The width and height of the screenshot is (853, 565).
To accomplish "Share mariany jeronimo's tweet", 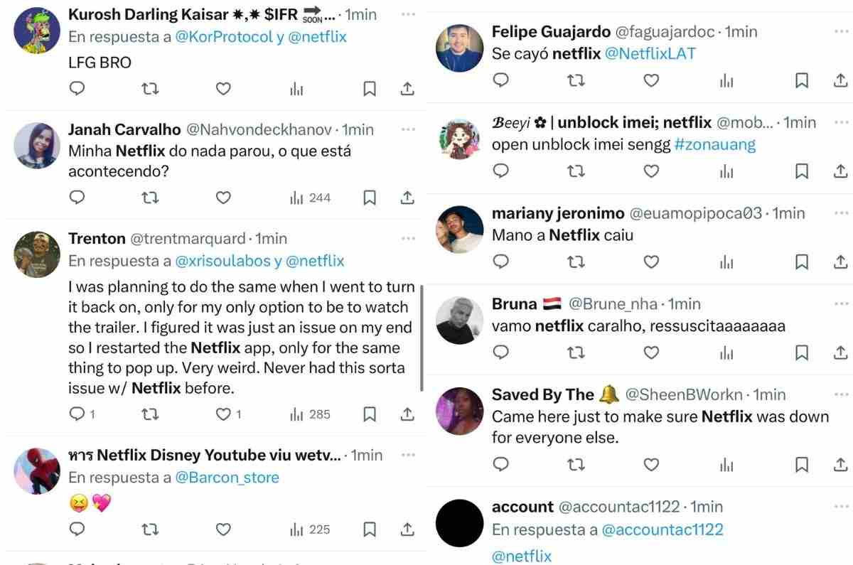I will 839,262.
